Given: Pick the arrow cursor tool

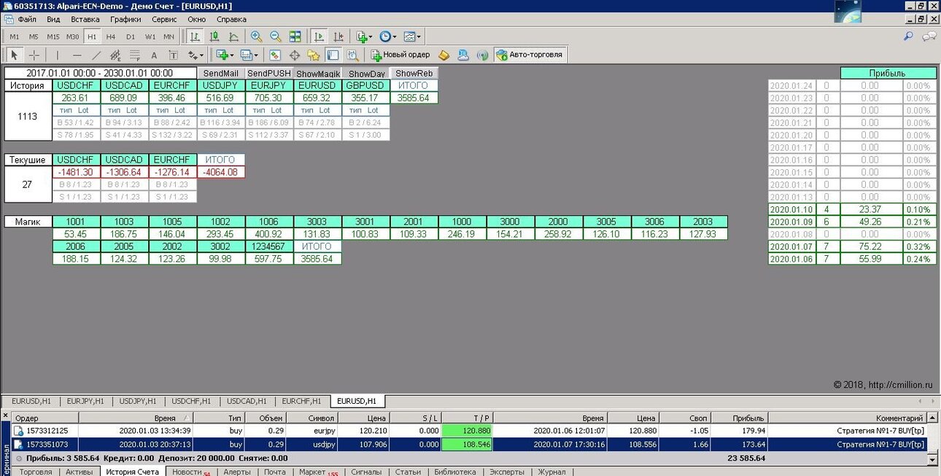Looking at the screenshot, I should pyautogui.click(x=14, y=55).
